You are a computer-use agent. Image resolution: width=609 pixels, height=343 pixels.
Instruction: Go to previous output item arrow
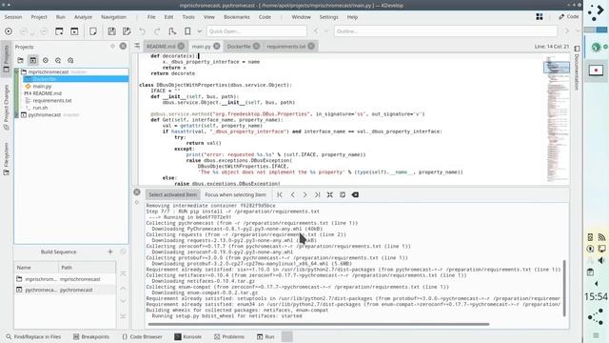click(x=292, y=194)
